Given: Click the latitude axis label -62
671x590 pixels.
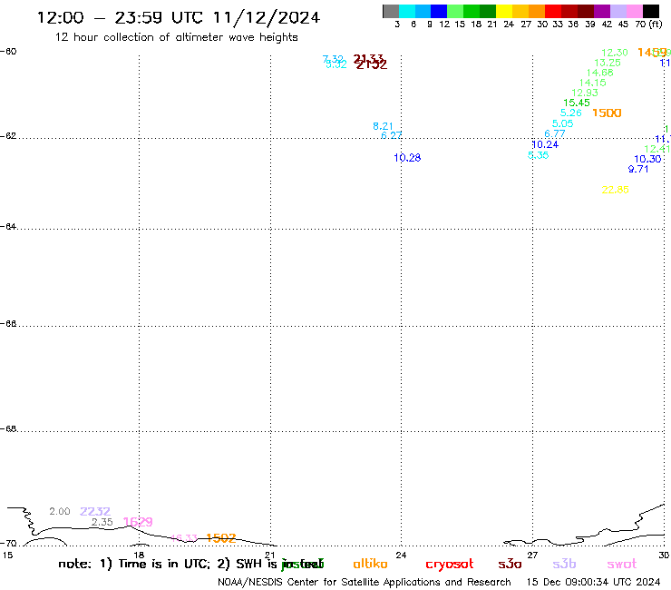Looking at the screenshot, I should coord(8,136).
